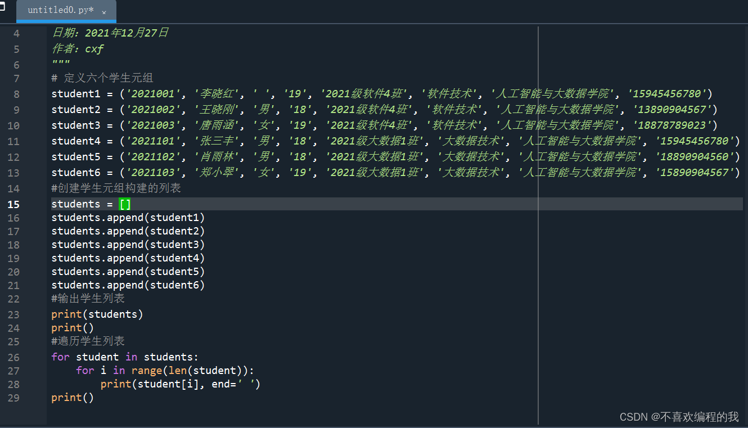The height and width of the screenshot is (428, 748).
Task: Click the name string '郑小翠'
Action: pos(218,172)
